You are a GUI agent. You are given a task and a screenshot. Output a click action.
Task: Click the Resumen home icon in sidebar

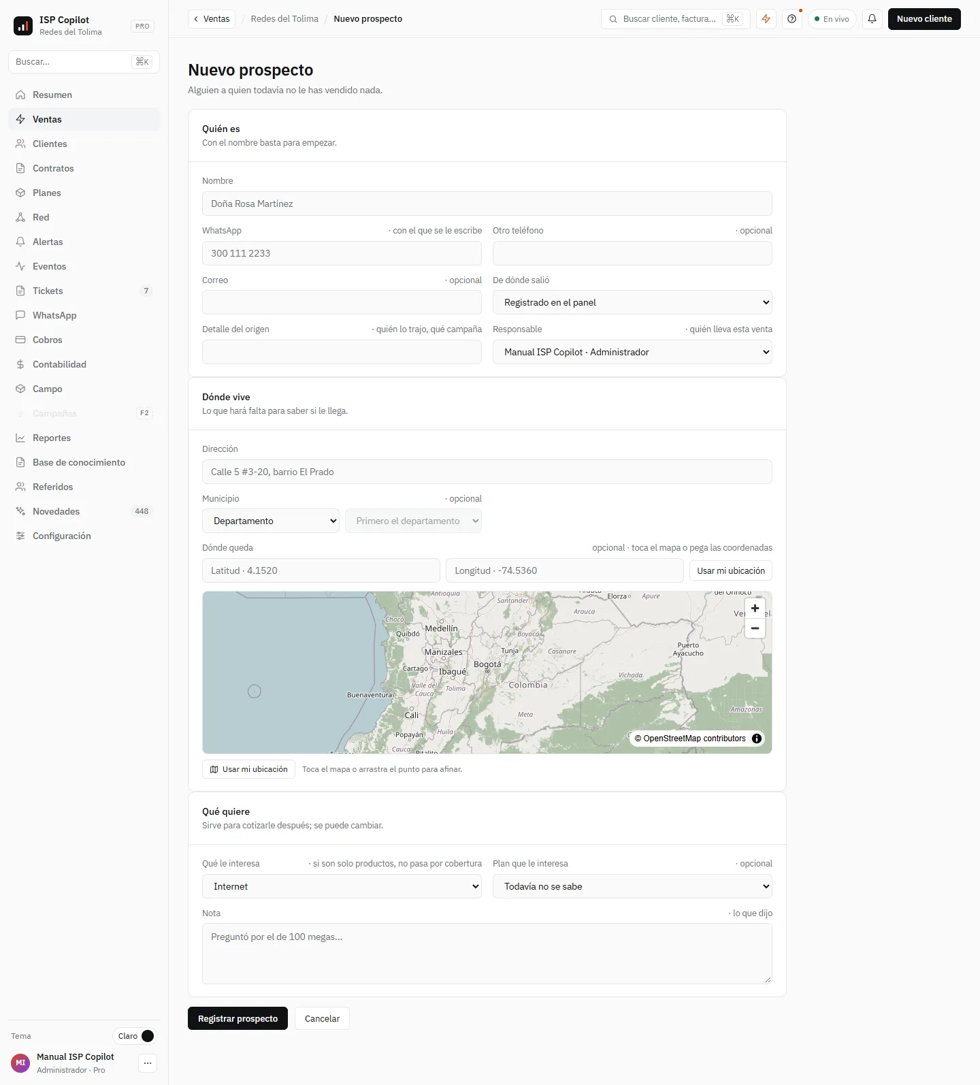20,95
